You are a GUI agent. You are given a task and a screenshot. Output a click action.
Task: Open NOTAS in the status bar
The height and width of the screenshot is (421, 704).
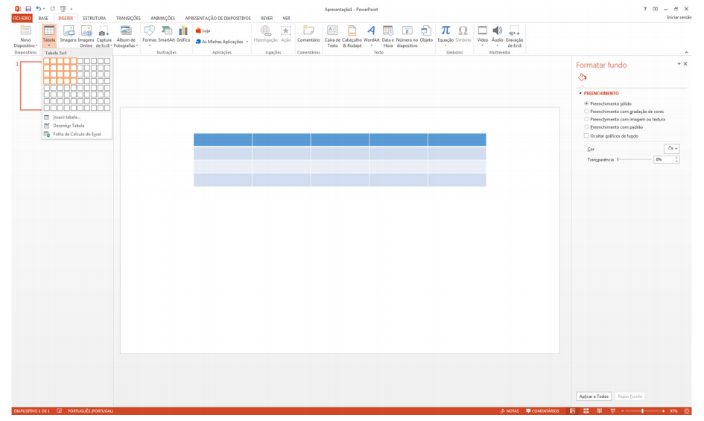[510, 411]
